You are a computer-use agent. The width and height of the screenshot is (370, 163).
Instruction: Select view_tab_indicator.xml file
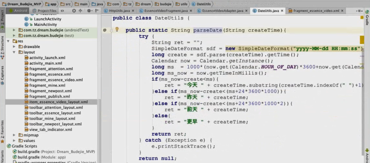click(48, 130)
